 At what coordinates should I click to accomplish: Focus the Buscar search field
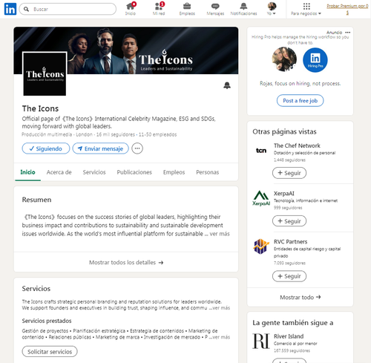tap(68, 9)
